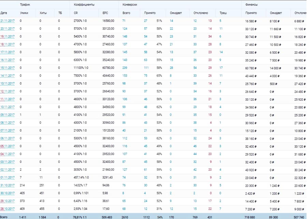Click pending finance 8 100 ₽

click(x=275, y=21)
